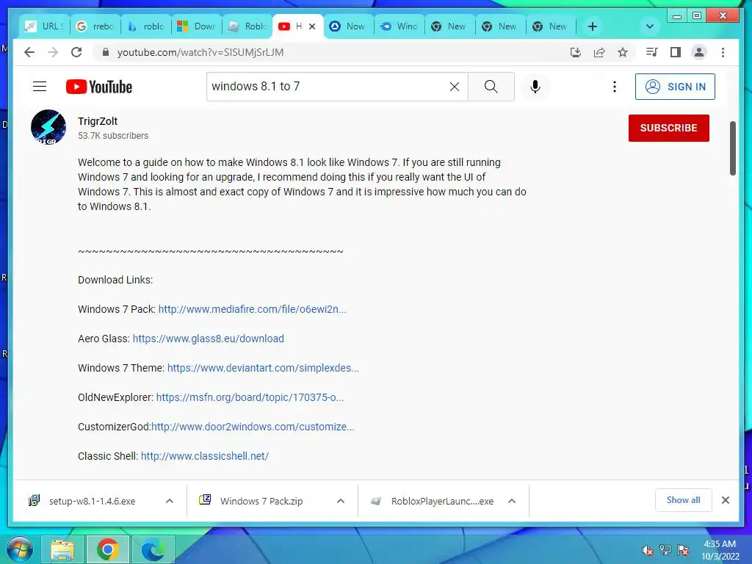Open TrigrZolt channel name

pos(98,121)
